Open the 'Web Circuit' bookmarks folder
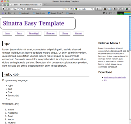Screen dimensions: 131x124 click(40, 13)
